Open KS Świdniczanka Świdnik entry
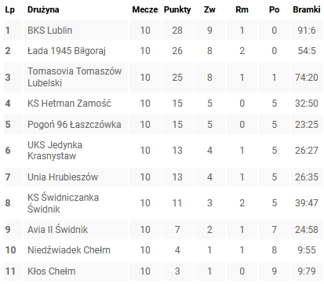This screenshot has width=324, height=284. tap(63, 203)
